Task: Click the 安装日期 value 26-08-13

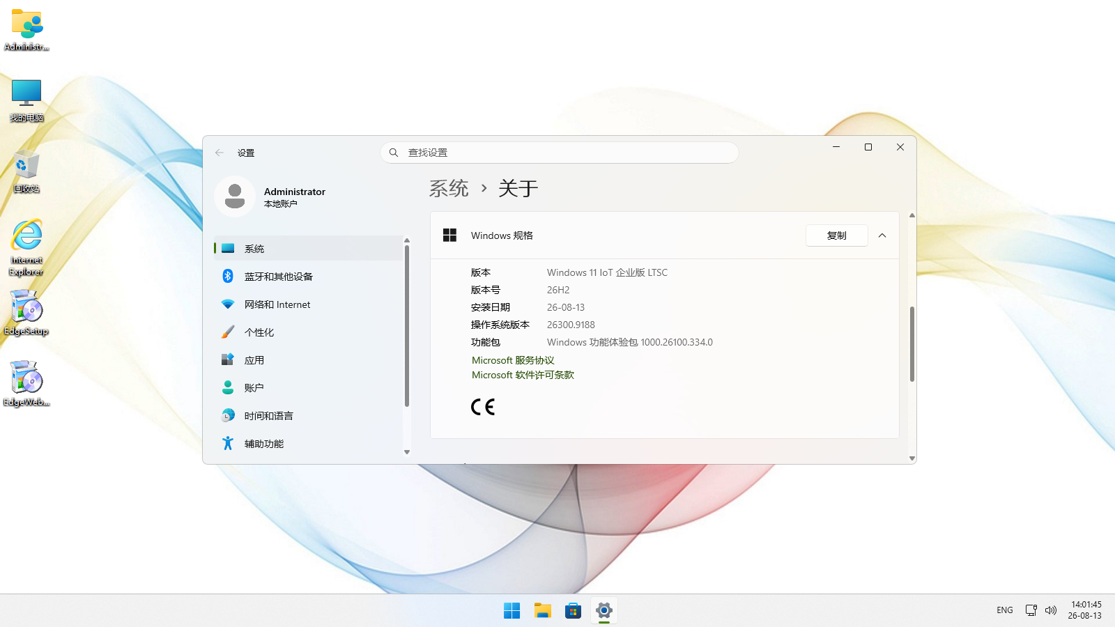Action: tap(566, 307)
